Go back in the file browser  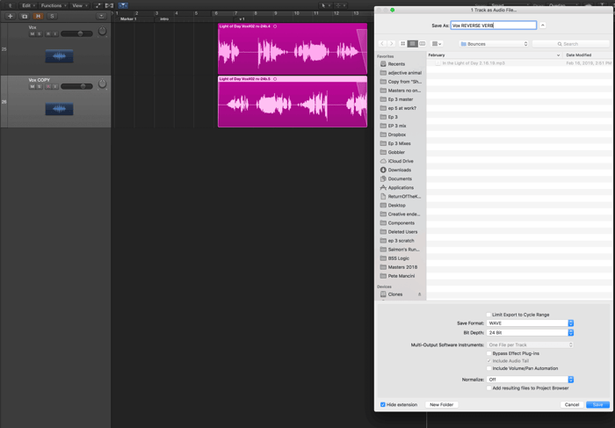click(x=382, y=44)
